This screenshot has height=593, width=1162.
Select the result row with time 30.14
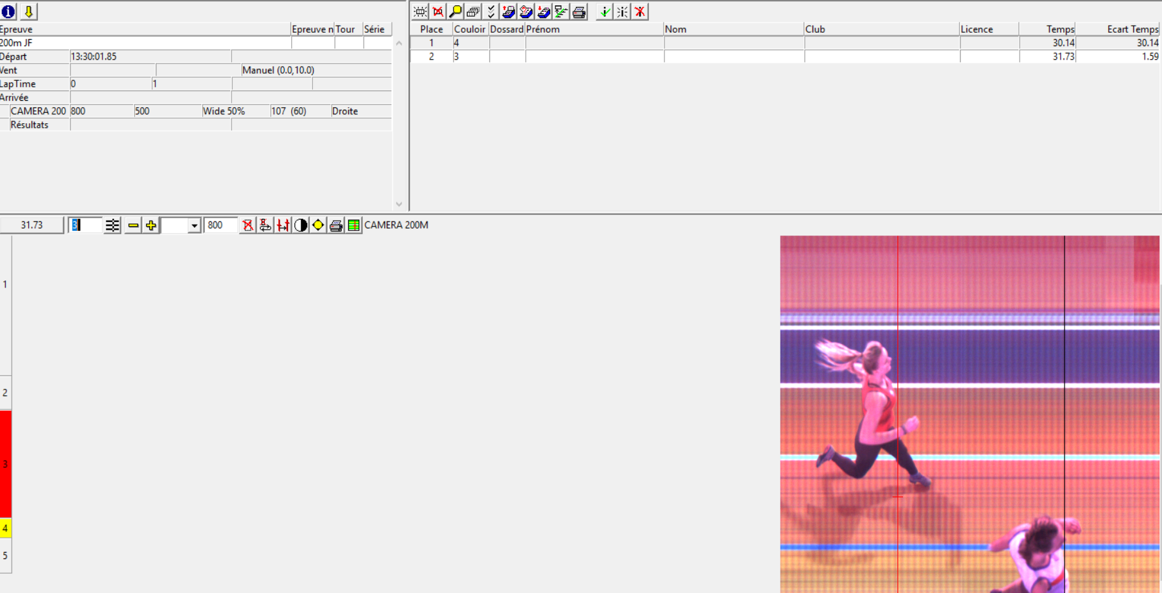pos(786,43)
